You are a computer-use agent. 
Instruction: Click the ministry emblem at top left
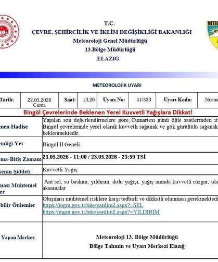tap(9, 32)
